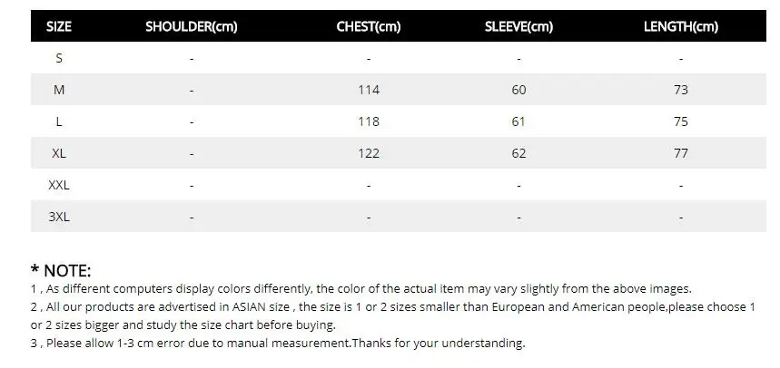Click the SIZE column header
This screenshot has height=368, width=780.
[59, 26]
